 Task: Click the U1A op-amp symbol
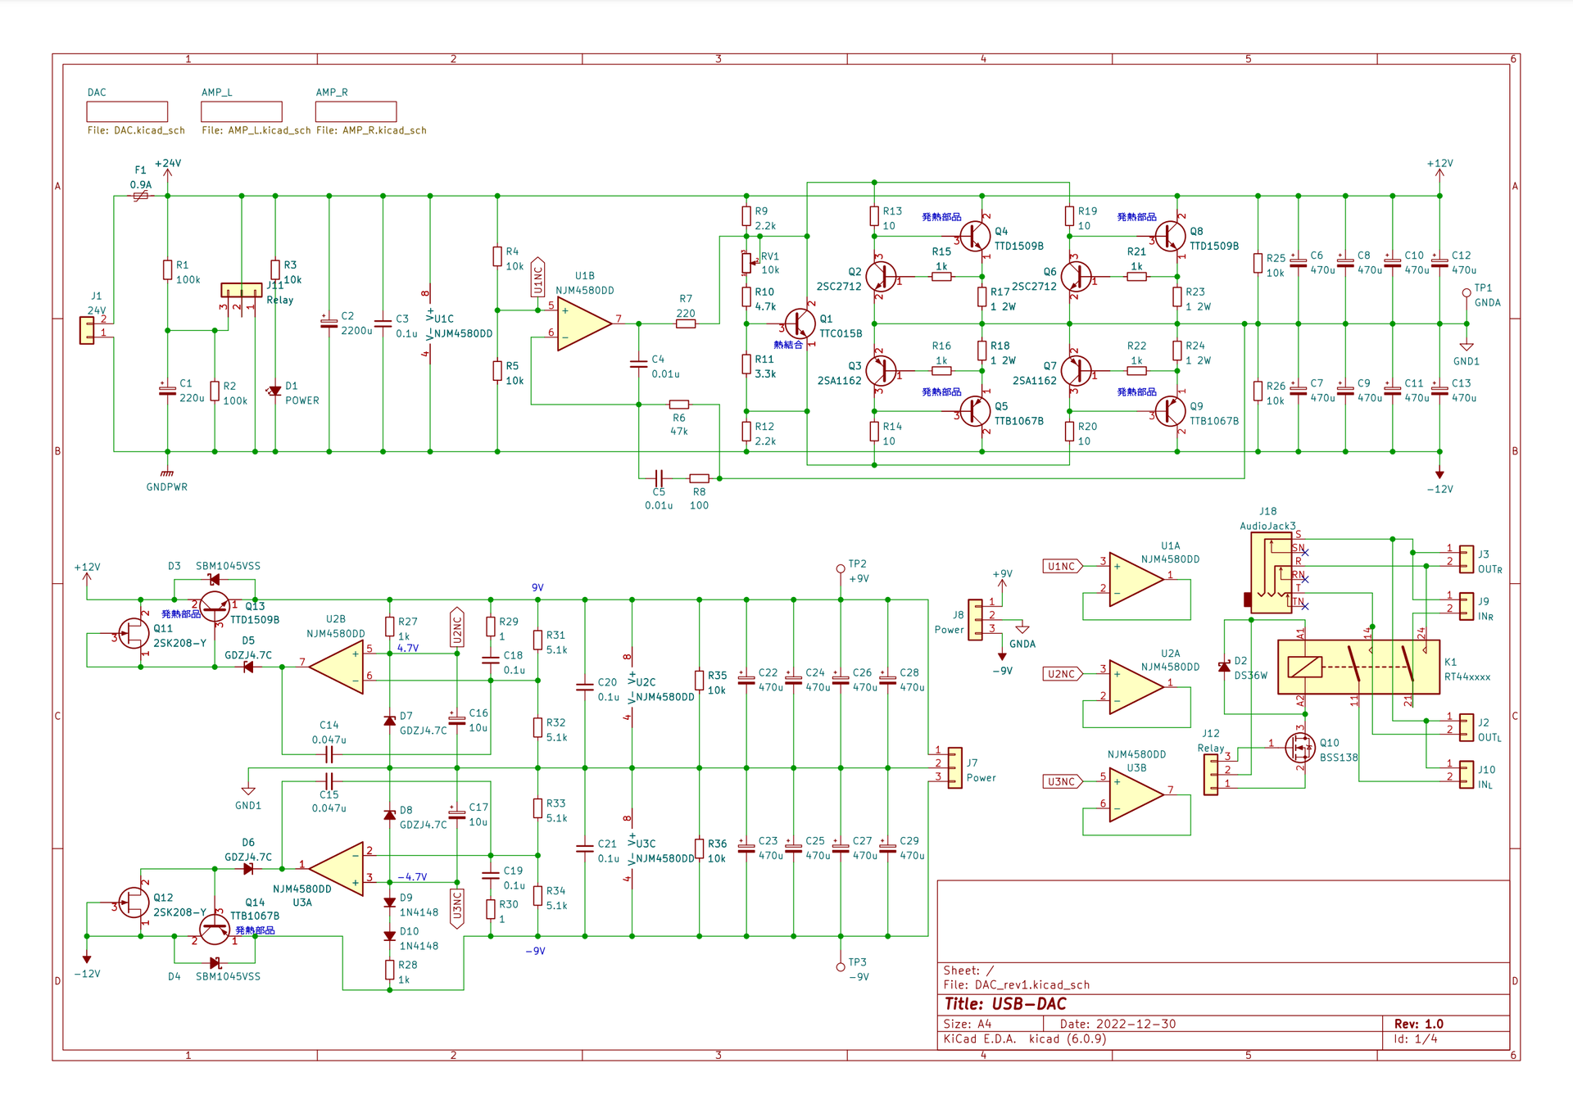(x=1137, y=580)
